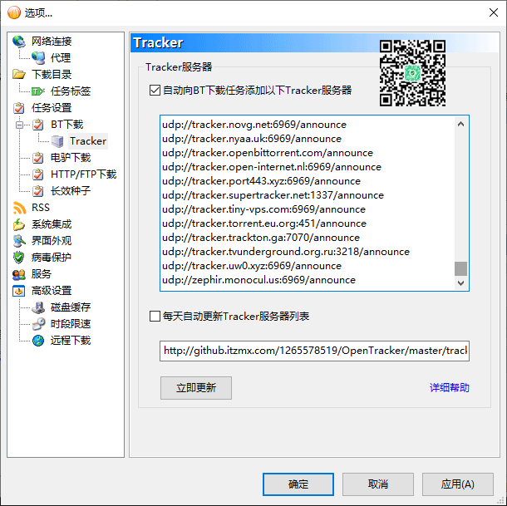
Task: Click the 应用(A) button
Action: point(457,484)
